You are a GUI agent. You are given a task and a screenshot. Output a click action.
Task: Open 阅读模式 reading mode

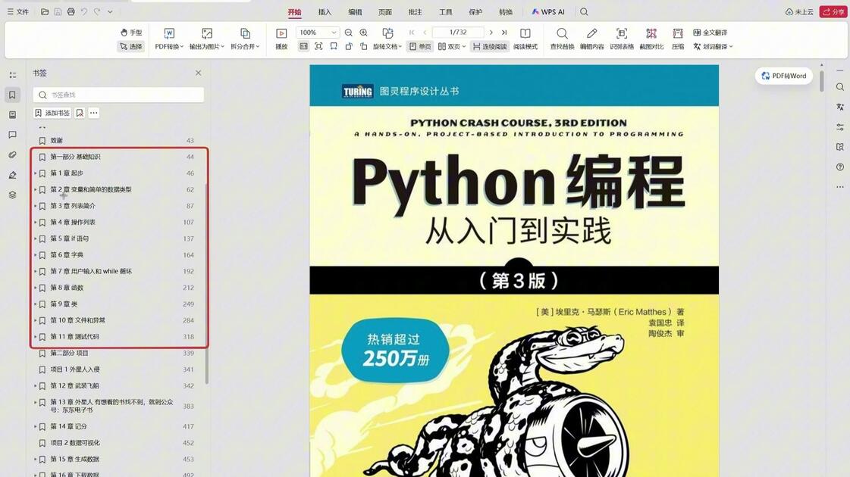coord(525,39)
